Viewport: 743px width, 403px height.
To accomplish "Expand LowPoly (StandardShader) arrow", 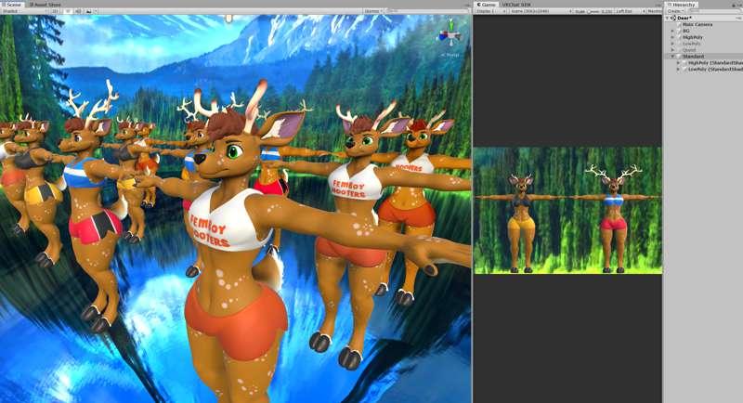I will pos(678,69).
